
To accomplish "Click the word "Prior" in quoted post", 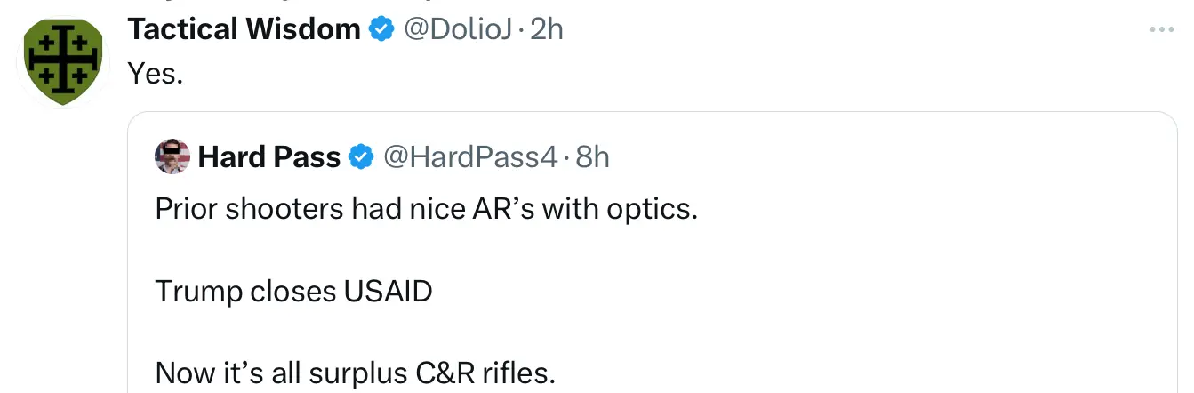I will tap(188, 211).
